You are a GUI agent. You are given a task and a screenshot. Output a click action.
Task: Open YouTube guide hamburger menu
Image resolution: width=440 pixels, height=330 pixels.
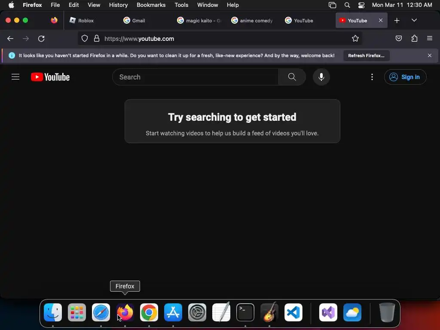click(x=15, y=77)
